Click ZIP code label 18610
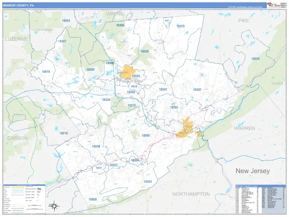The height and width of the screenshot is (217, 289). pos(46,71)
